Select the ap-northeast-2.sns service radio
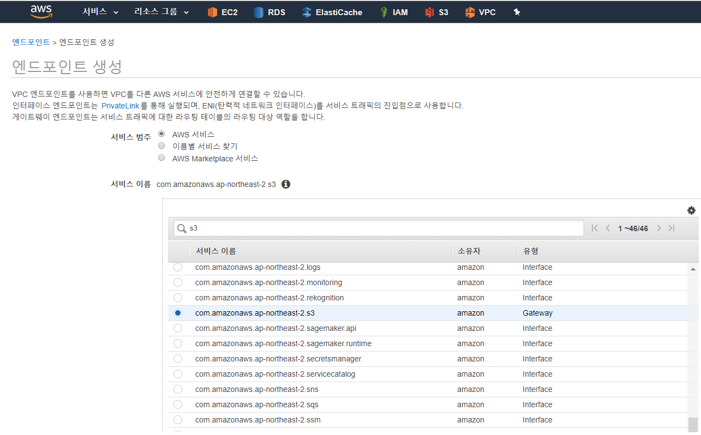701x435 pixels. coord(178,389)
